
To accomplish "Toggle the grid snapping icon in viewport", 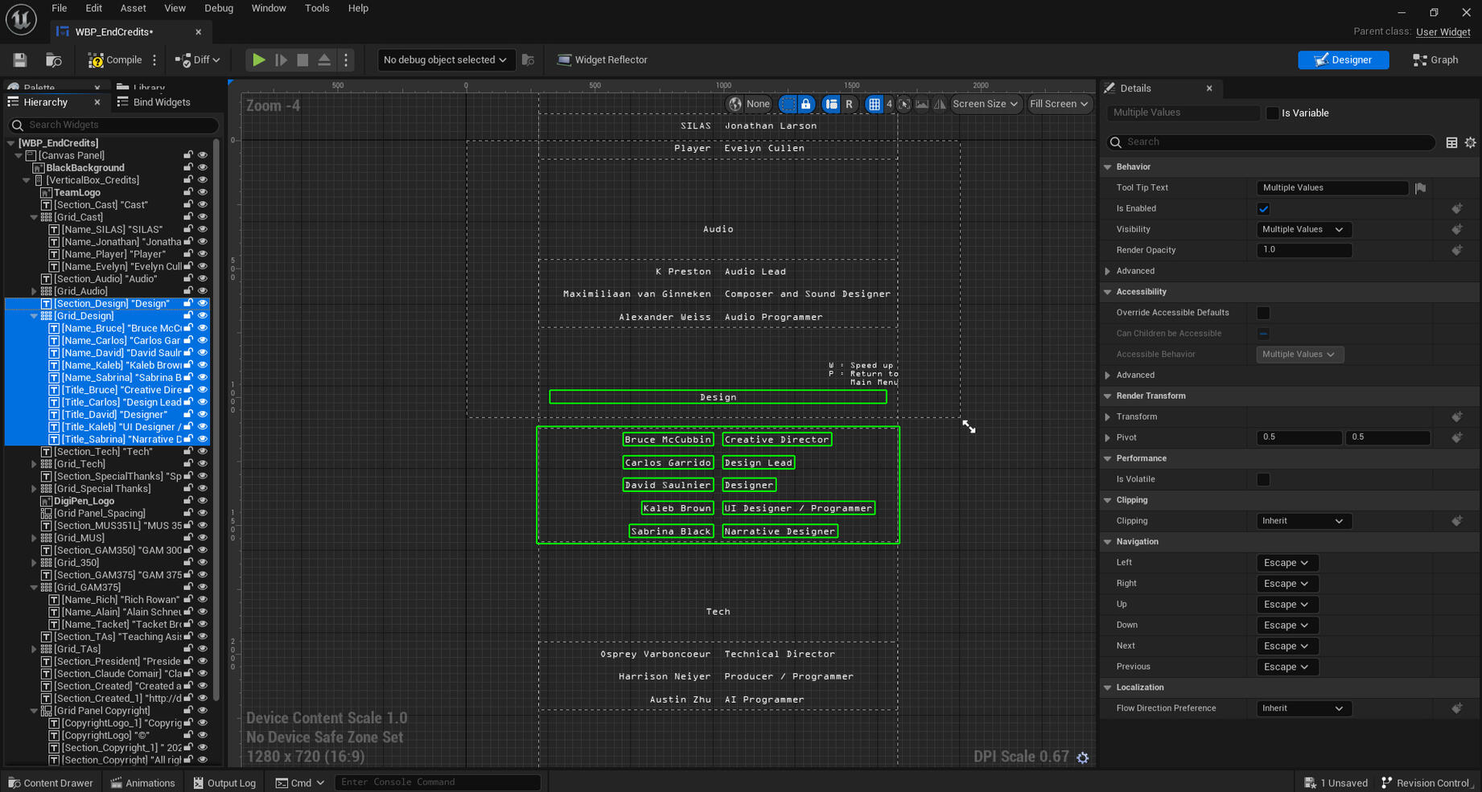I will coord(874,104).
